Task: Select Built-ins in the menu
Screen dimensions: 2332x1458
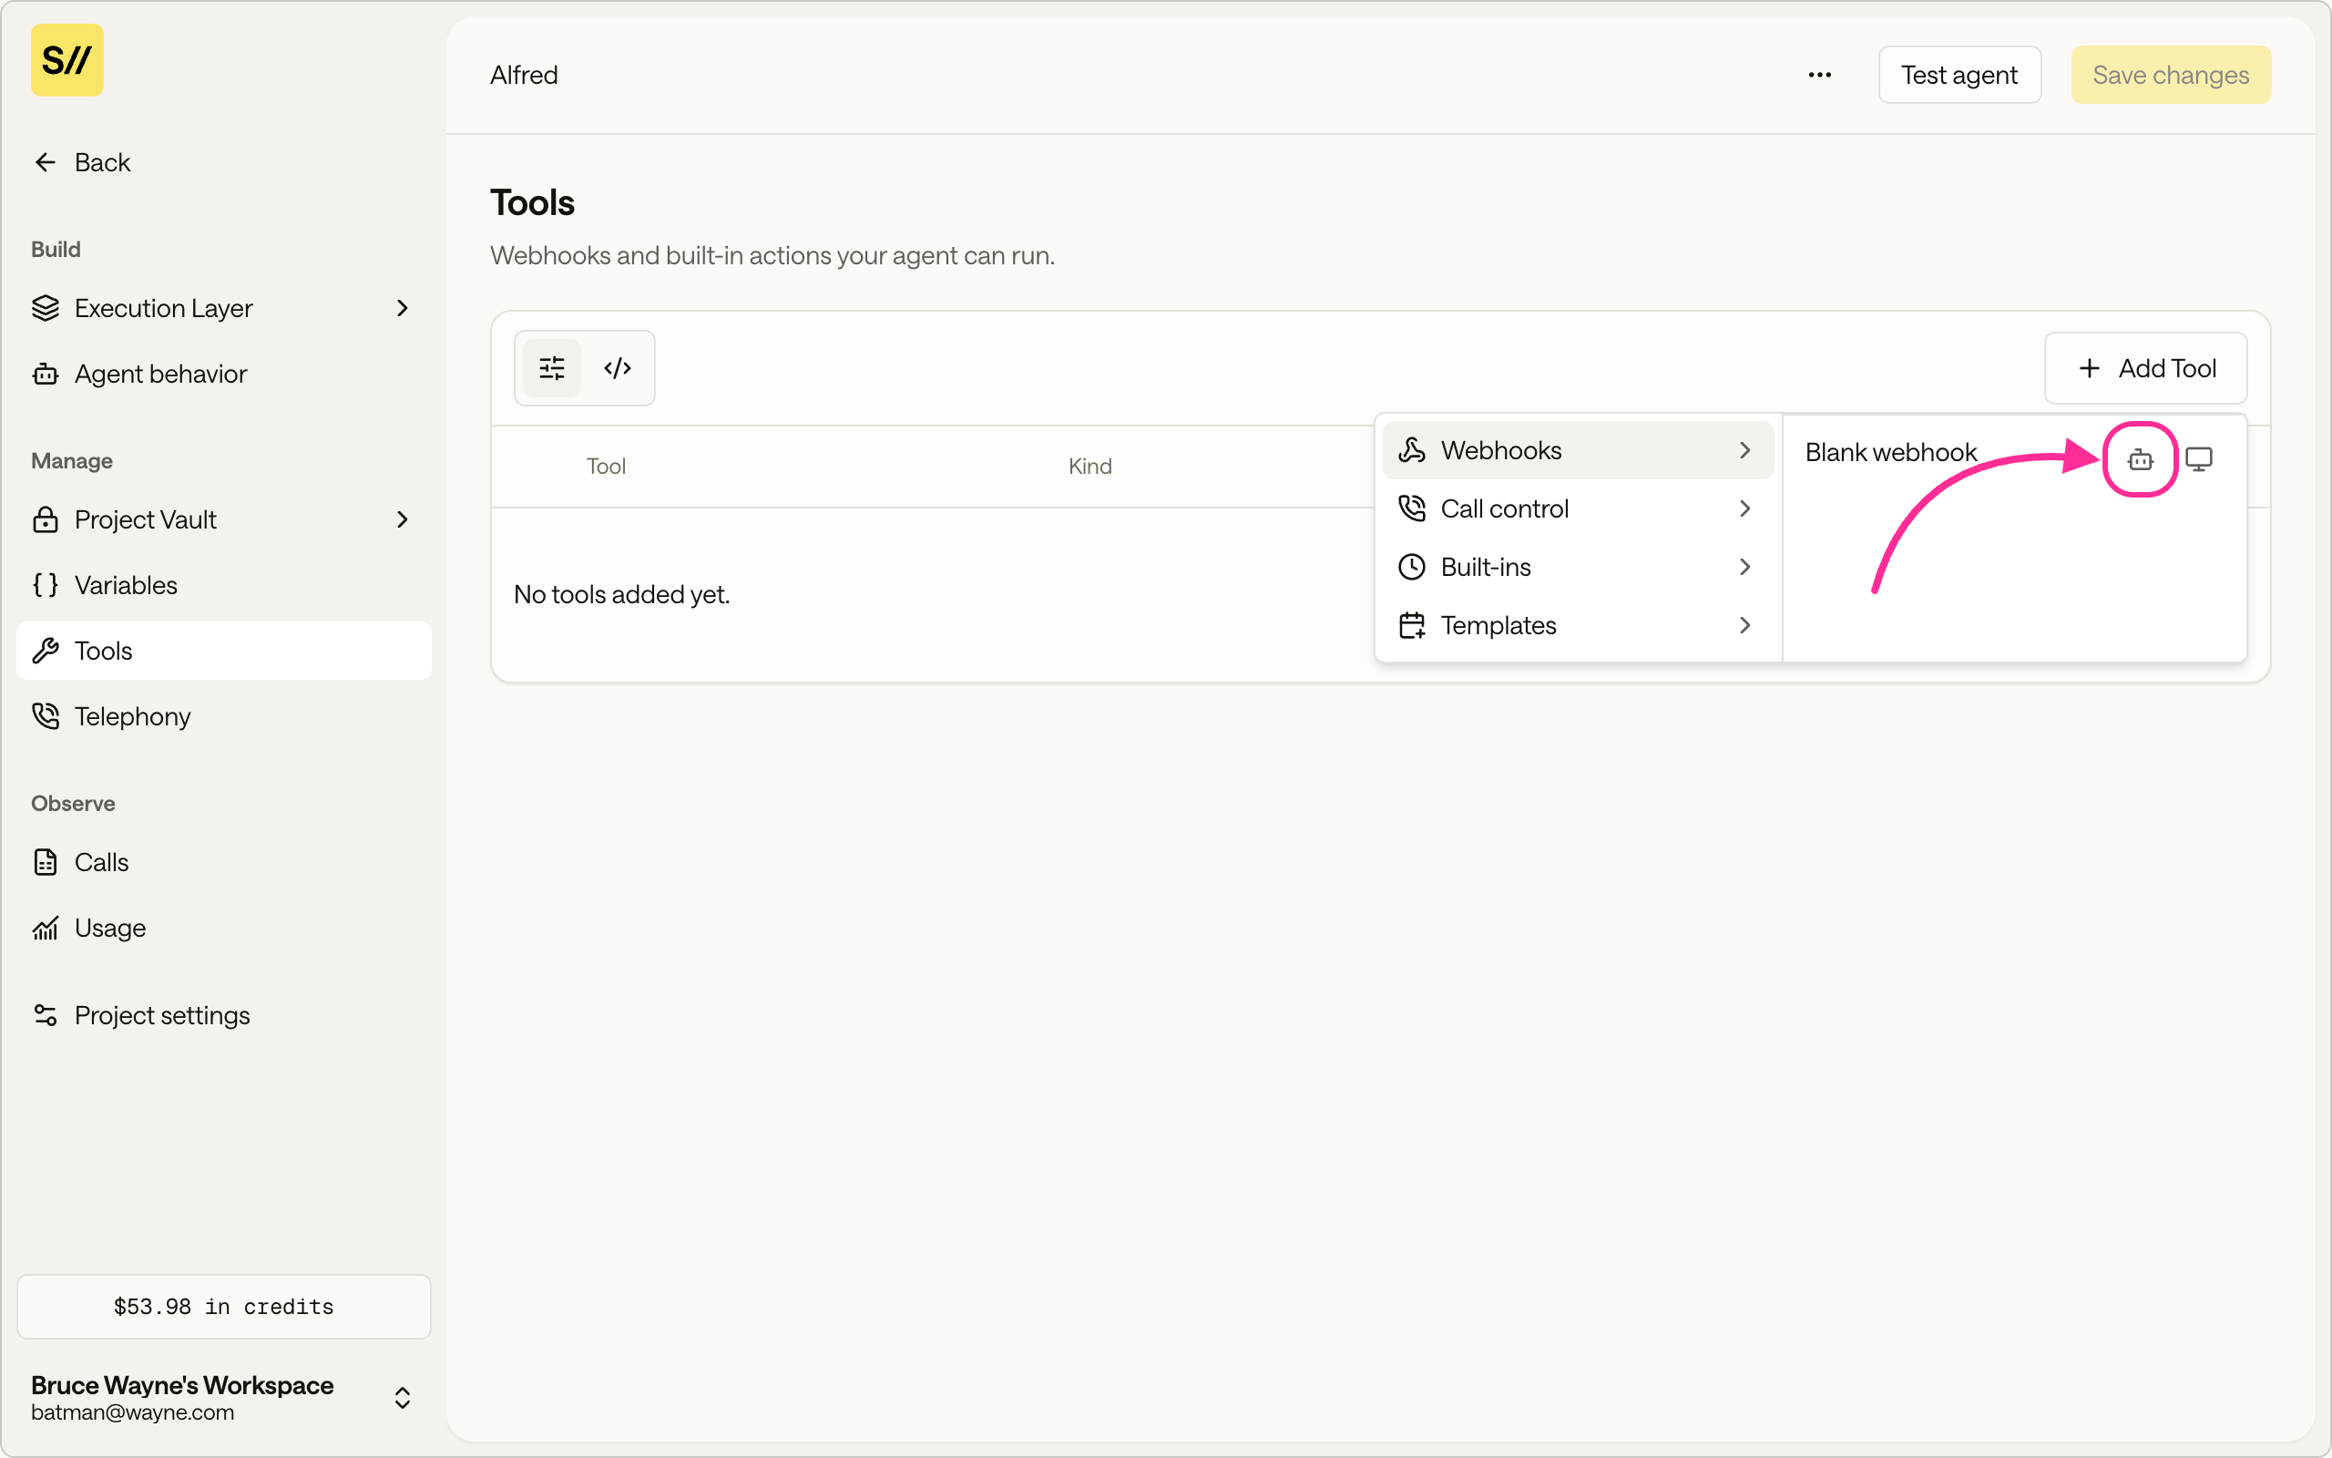Action: [1578, 567]
